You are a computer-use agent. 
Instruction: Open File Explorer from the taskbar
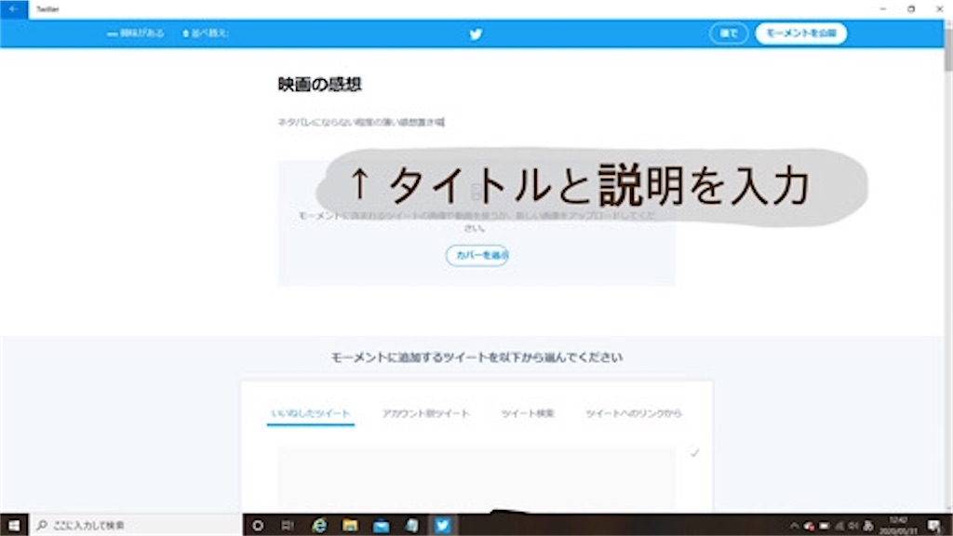pyautogui.click(x=350, y=525)
